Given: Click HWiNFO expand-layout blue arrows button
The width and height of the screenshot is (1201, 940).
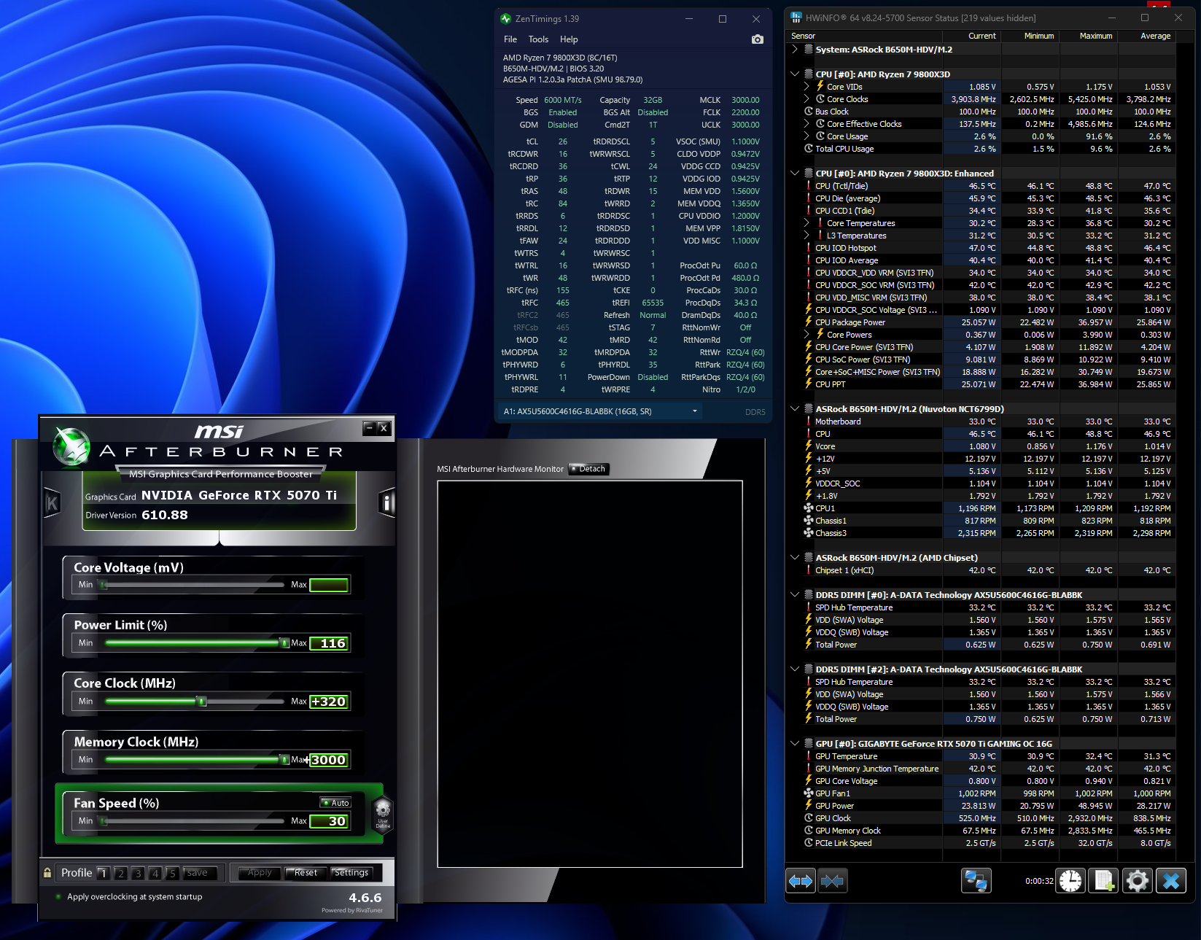Looking at the screenshot, I should pos(801,881).
